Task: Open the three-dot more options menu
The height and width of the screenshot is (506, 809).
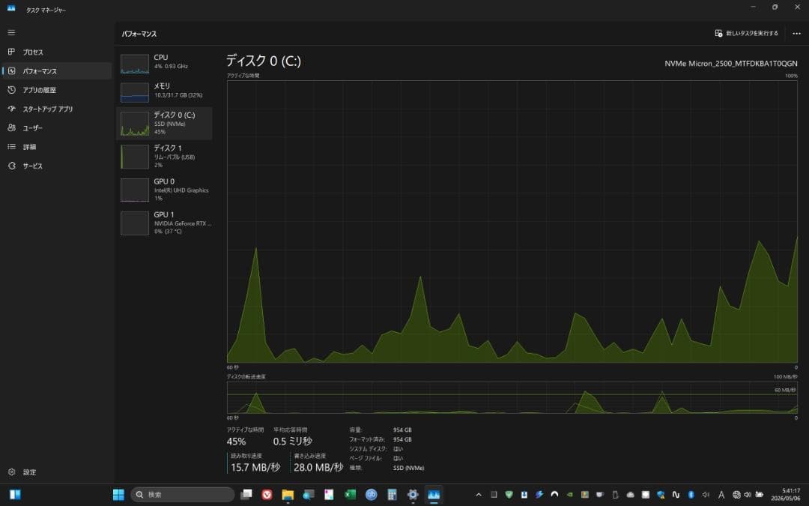Action: tap(796, 33)
